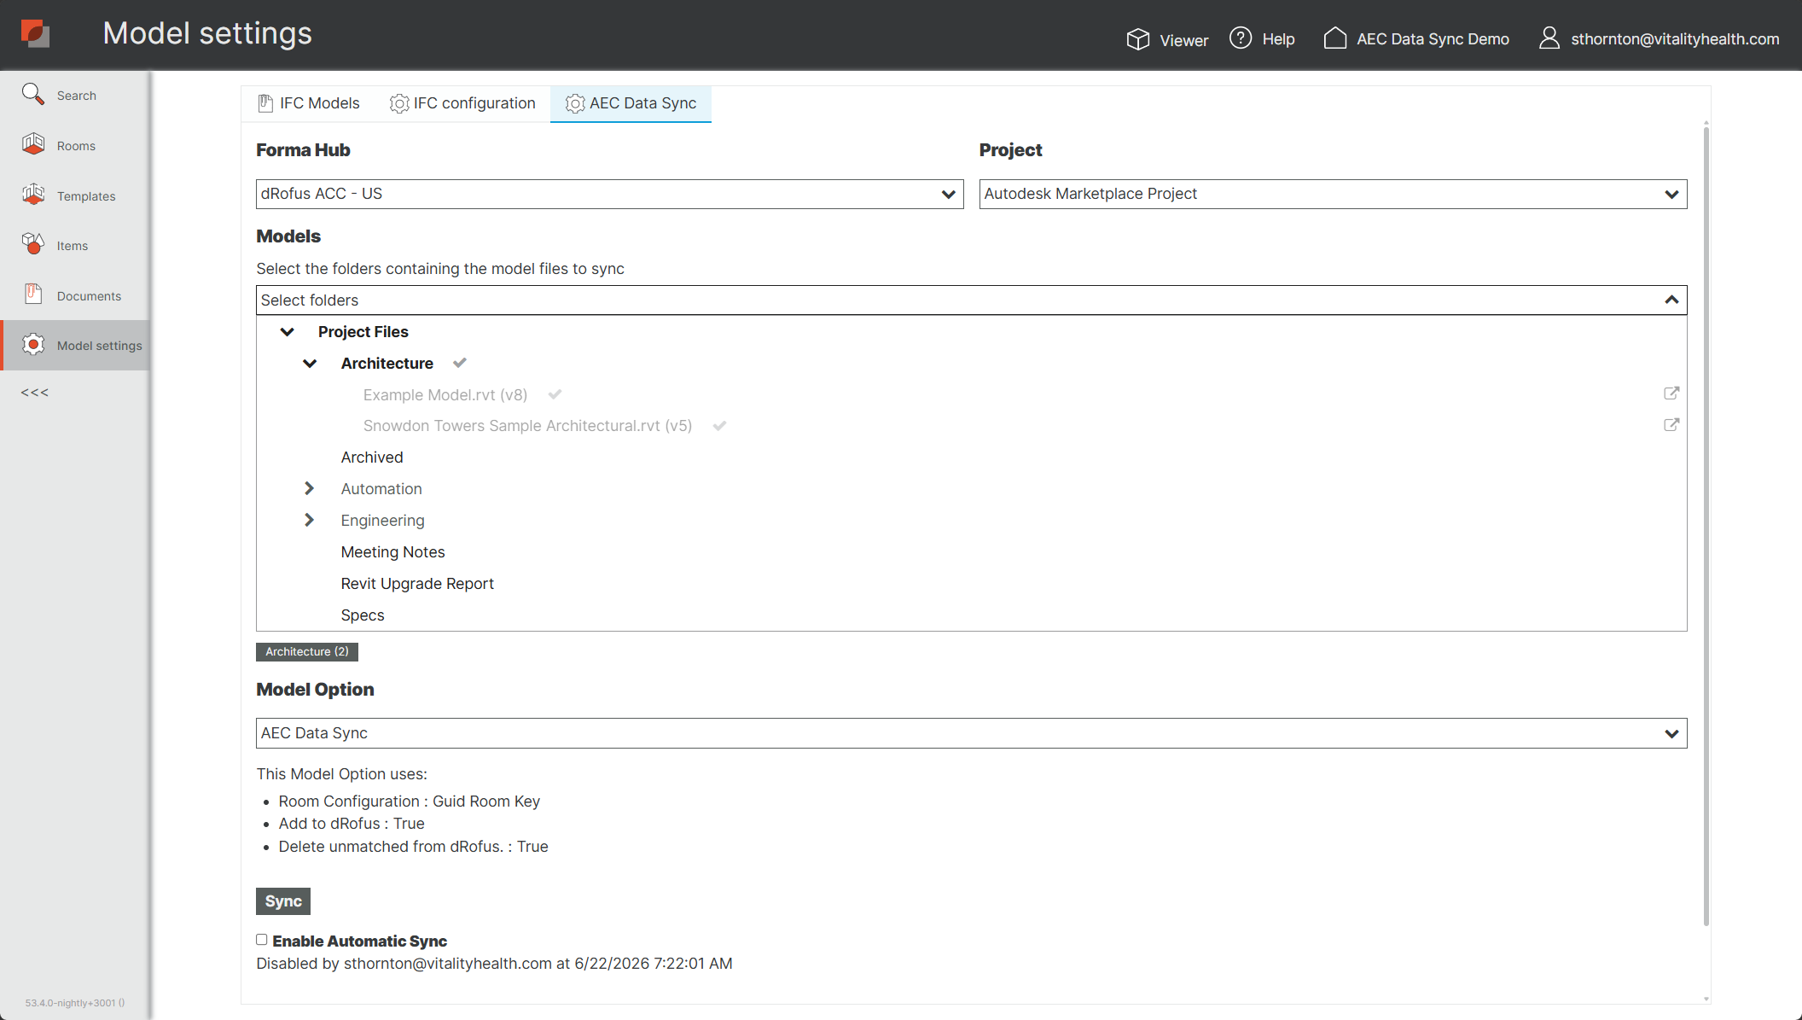This screenshot has height=1020, width=1802.
Task: Click the Architecture folder label
Action: (387, 364)
